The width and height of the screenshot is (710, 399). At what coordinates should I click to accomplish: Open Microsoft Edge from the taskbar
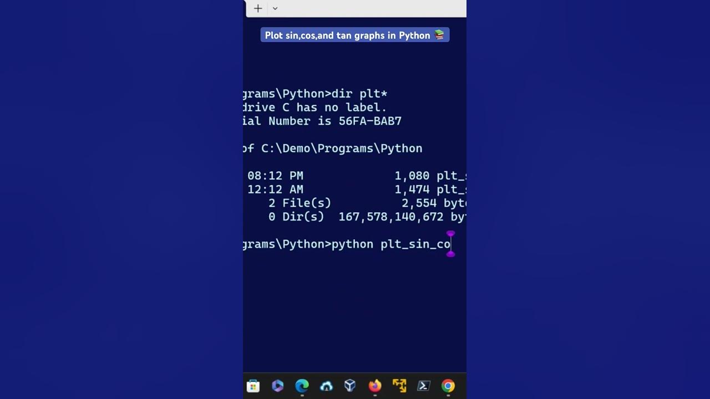coord(302,386)
